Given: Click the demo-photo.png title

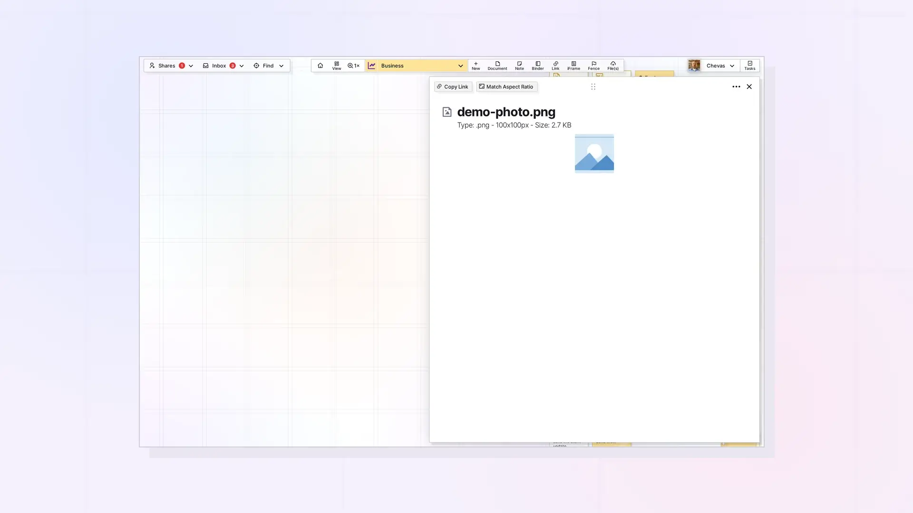Looking at the screenshot, I should 506,112.
